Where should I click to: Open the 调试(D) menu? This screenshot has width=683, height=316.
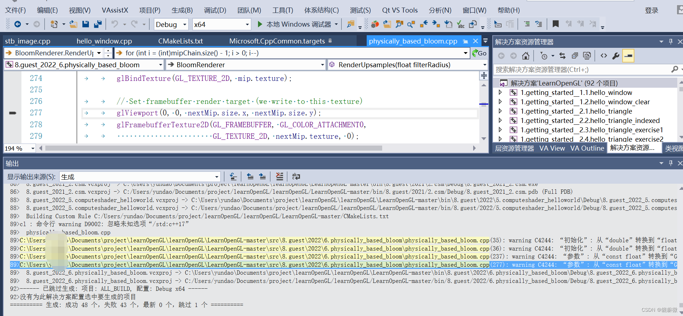click(x=215, y=10)
